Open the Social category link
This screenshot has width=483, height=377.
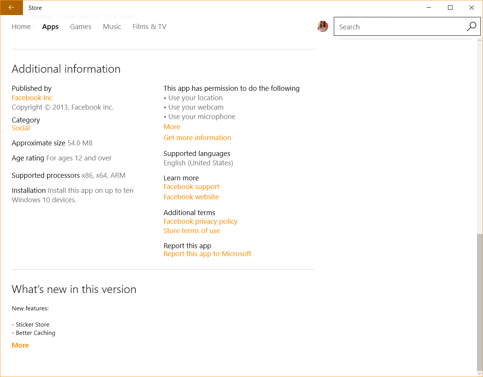tap(21, 128)
